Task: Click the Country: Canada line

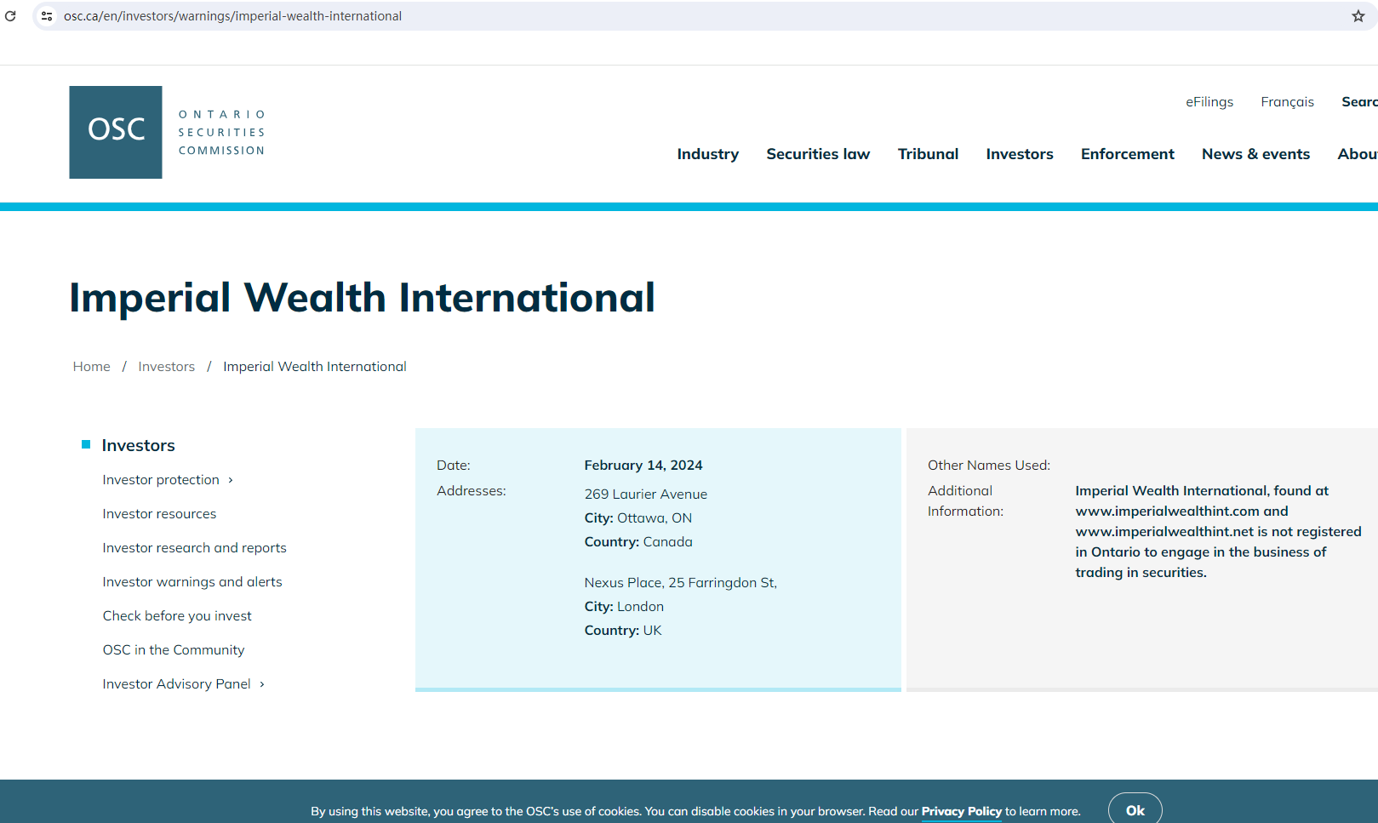Action: [x=638, y=542]
